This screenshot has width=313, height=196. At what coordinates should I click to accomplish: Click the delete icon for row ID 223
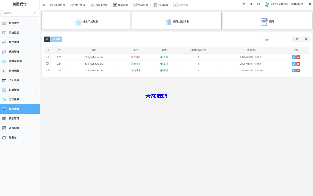[299, 70]
